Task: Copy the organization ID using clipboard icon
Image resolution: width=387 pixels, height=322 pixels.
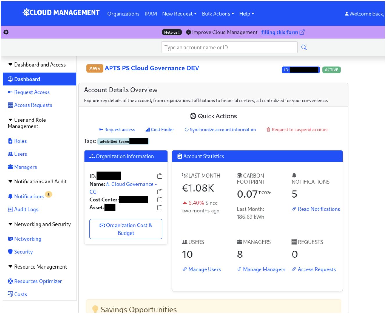Action: (x=160, y=176)
